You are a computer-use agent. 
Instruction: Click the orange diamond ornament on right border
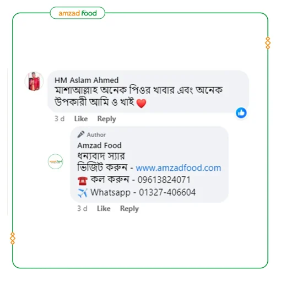pos(268,43)
